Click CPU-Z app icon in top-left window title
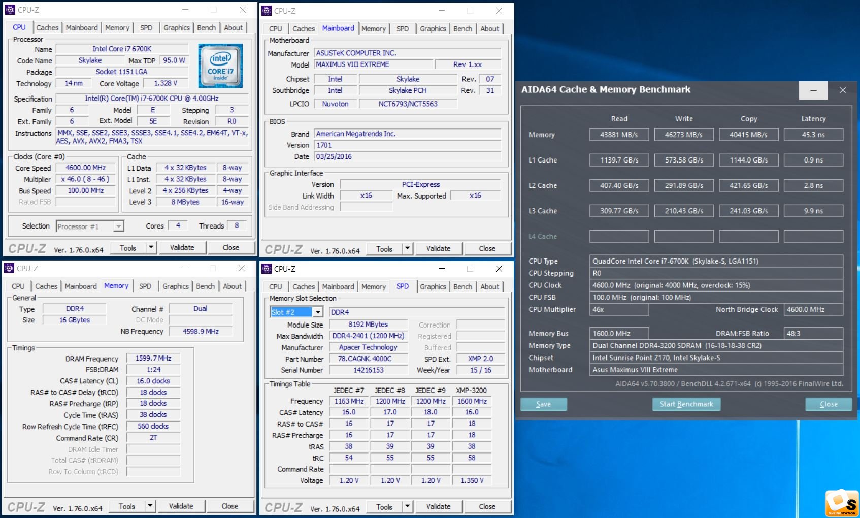The image size is (860, 518). point(10,10)
